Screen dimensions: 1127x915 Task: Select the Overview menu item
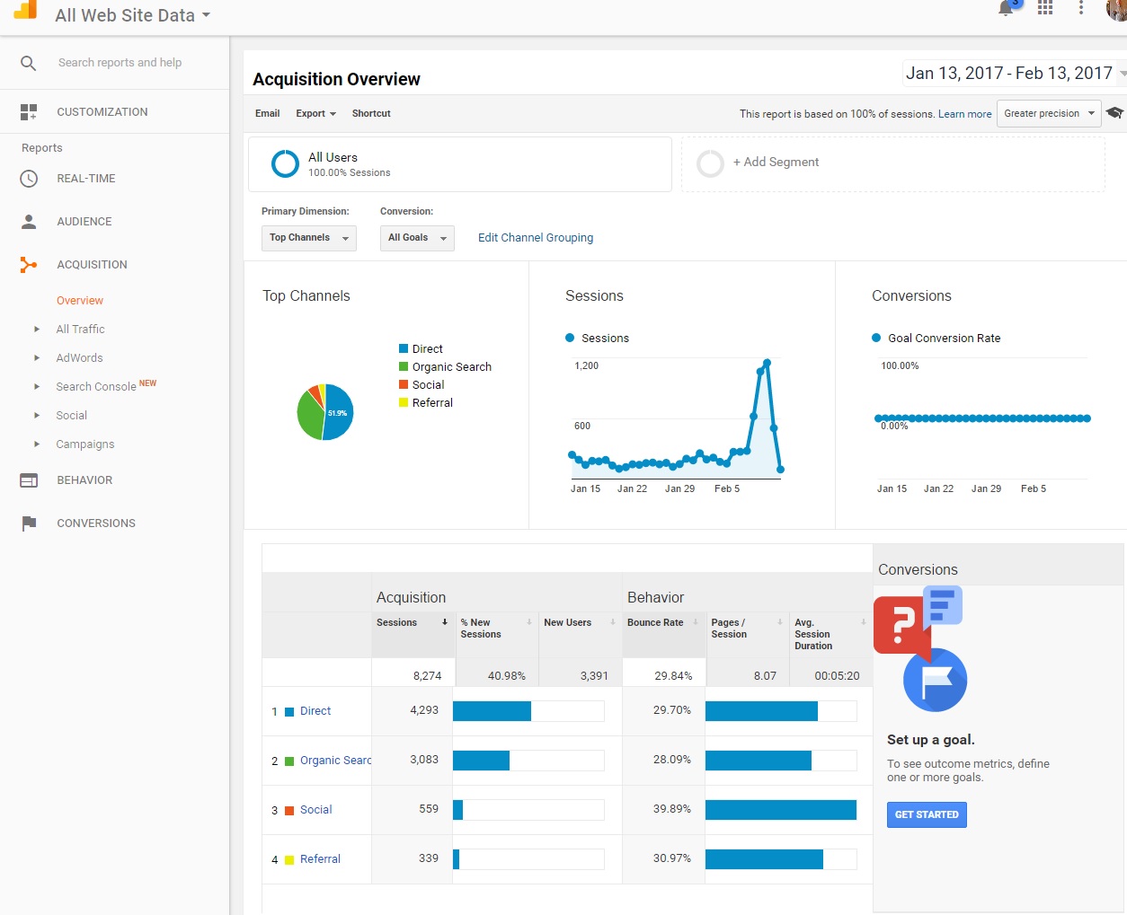[80, 301]
